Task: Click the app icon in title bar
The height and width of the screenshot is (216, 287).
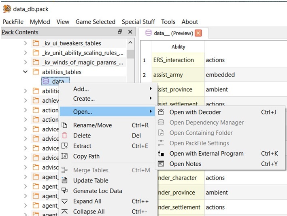Action: (x=7, y=9)
